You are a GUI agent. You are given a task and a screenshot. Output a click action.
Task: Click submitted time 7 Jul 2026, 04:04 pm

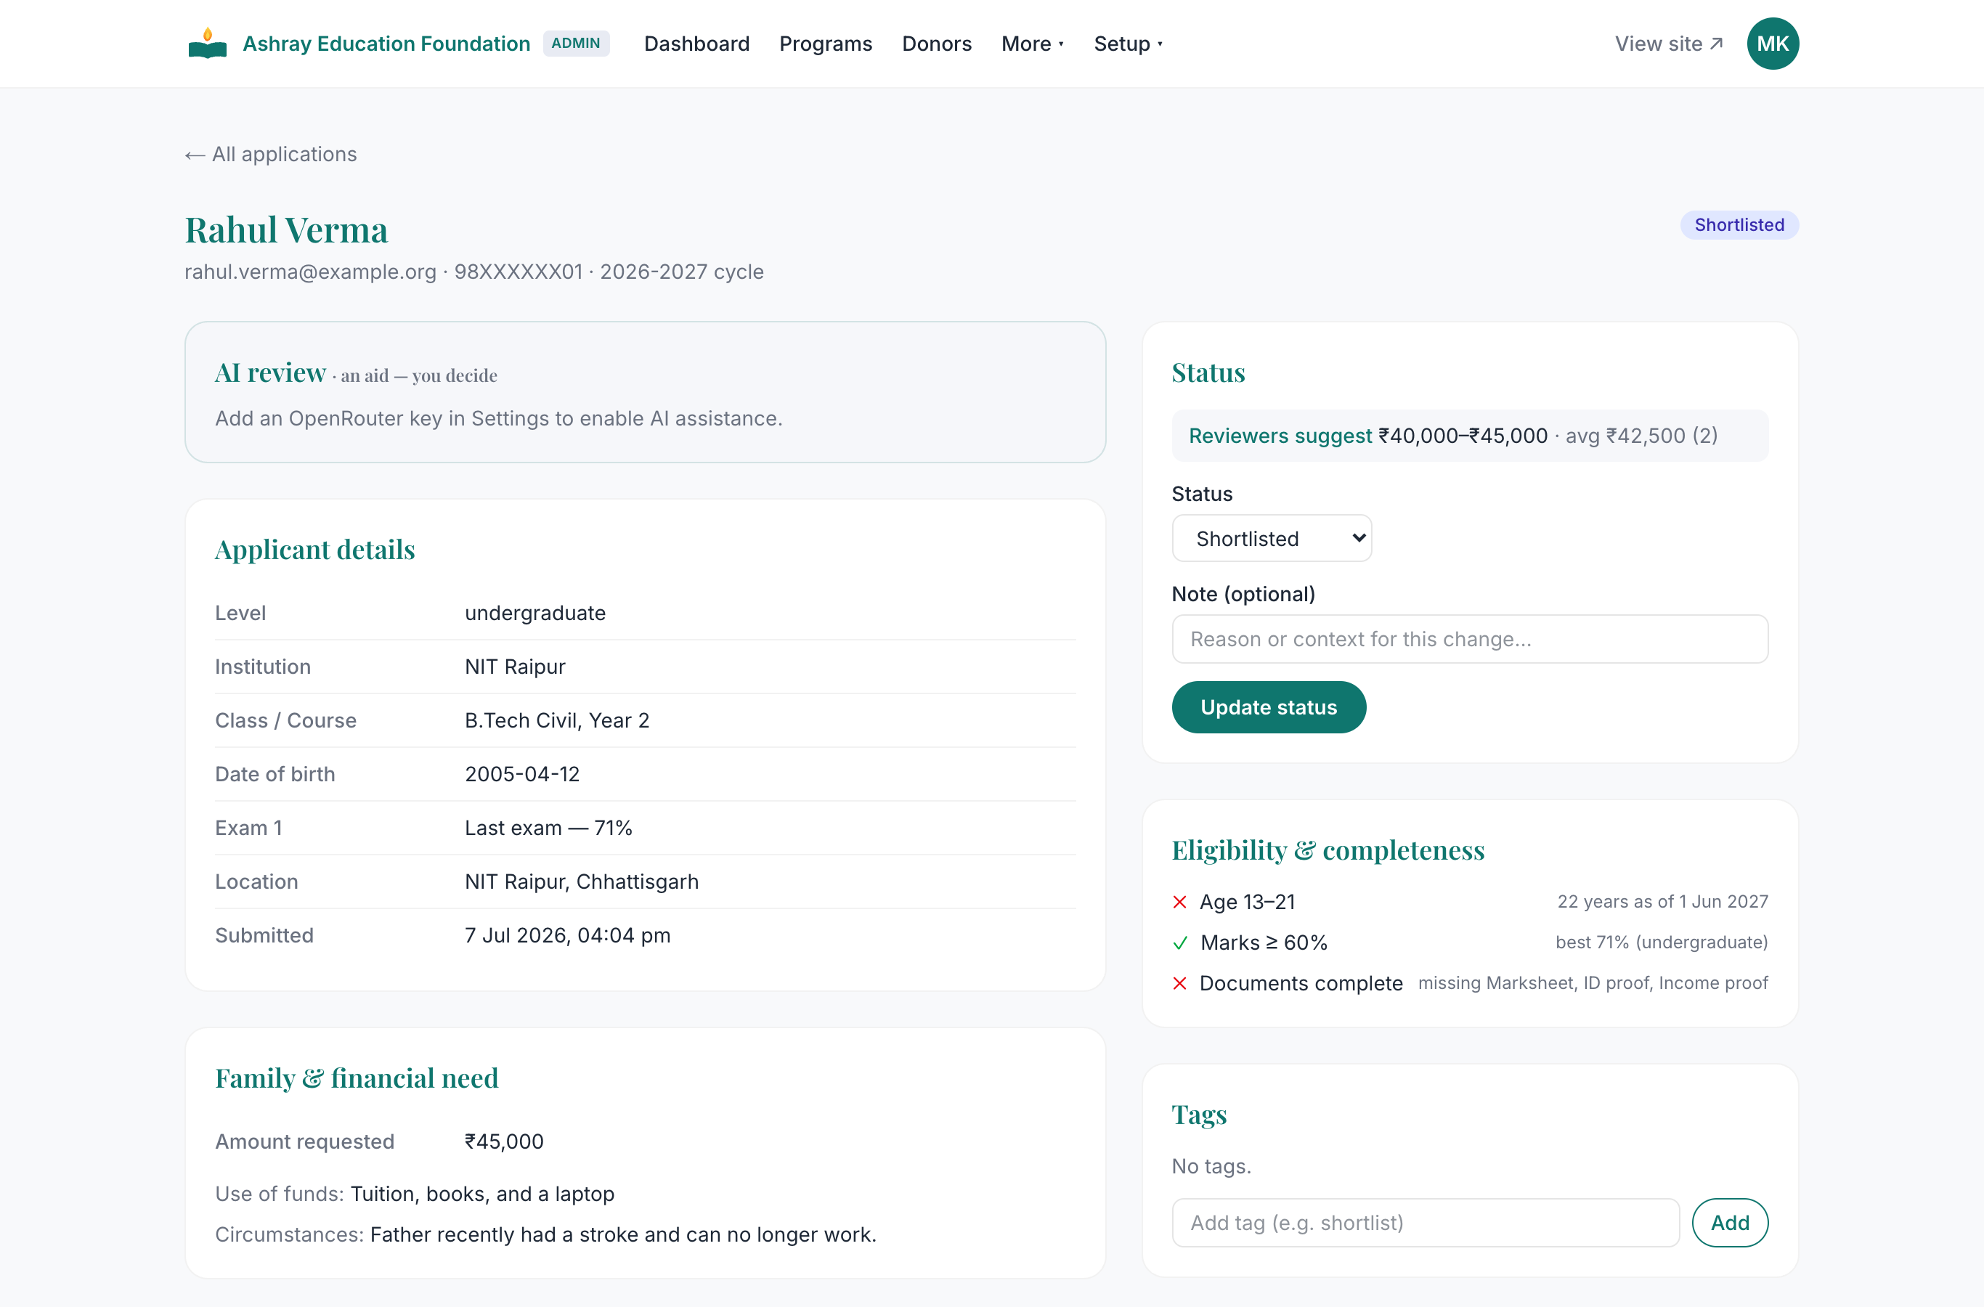click(x=568, y=935)
